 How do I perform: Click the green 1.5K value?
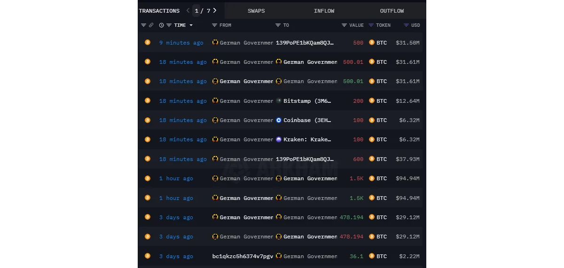click(x=357, y=198)
